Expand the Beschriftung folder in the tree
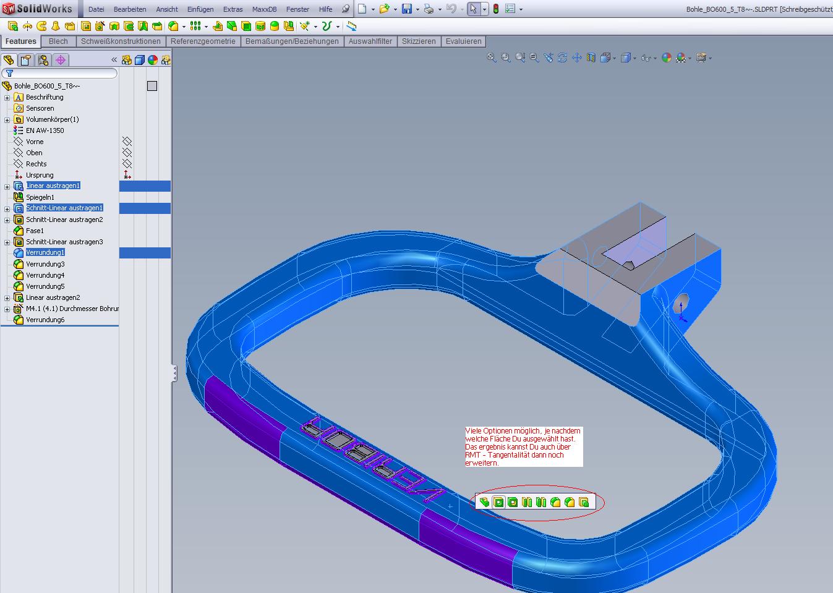 7,98
